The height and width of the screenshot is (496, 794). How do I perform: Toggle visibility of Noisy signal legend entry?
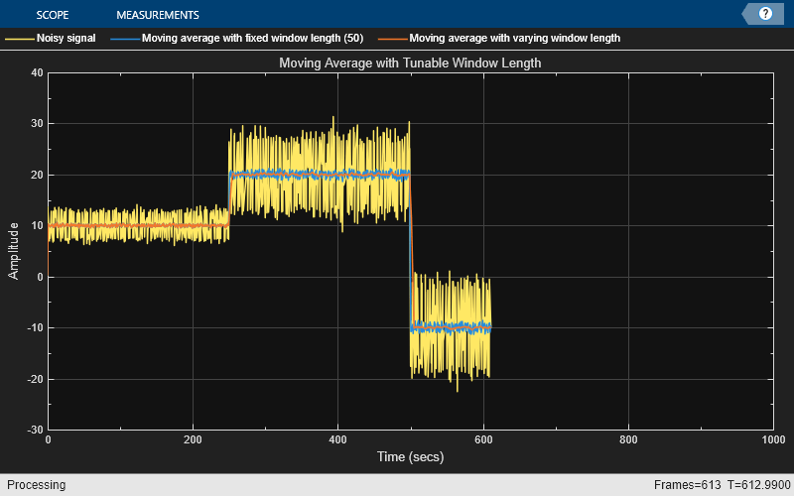[x=66, y=39]
